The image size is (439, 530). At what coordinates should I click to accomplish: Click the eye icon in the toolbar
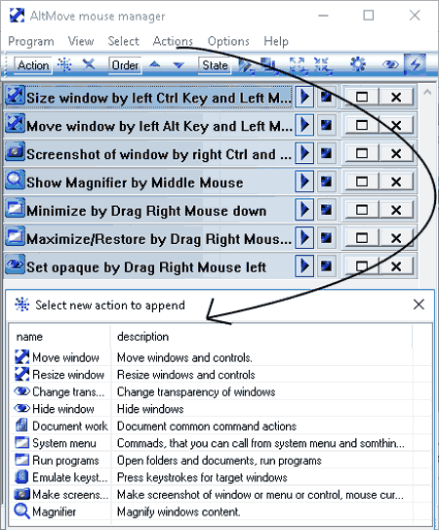click(x=390, y=64)
